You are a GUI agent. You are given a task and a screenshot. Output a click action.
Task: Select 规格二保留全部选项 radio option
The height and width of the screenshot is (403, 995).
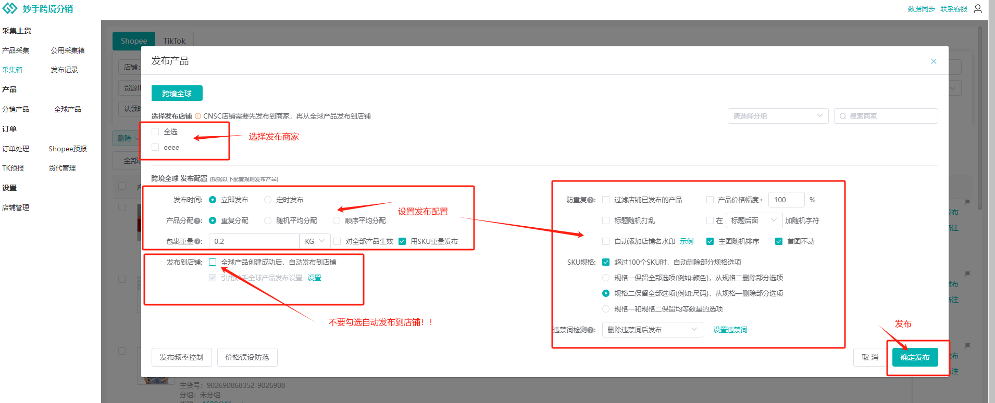(606, 293)
